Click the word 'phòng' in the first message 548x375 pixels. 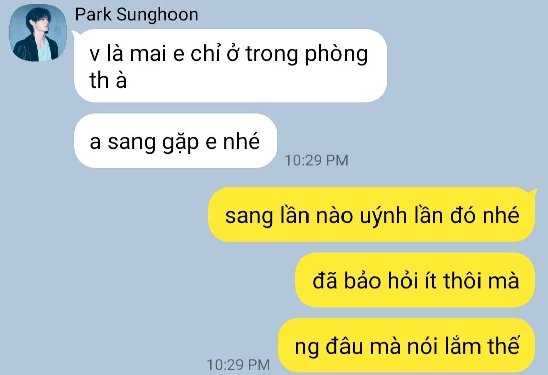(336, 55)
